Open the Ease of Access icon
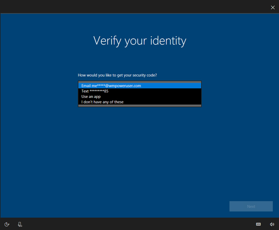Image resolution: width=279 pixels, height=230 pixels. point(7,224)
